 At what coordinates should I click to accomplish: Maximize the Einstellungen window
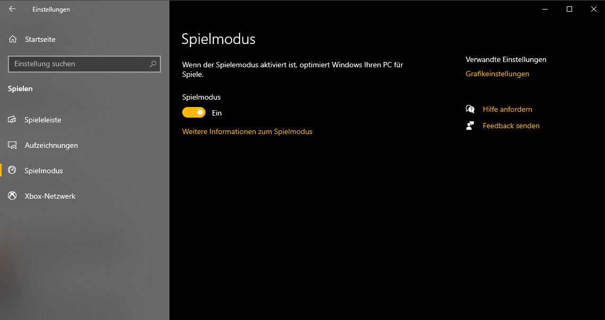(x=569, y=9)
